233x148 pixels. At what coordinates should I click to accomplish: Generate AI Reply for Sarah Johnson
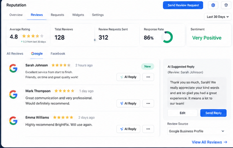(x=128, y=77)
